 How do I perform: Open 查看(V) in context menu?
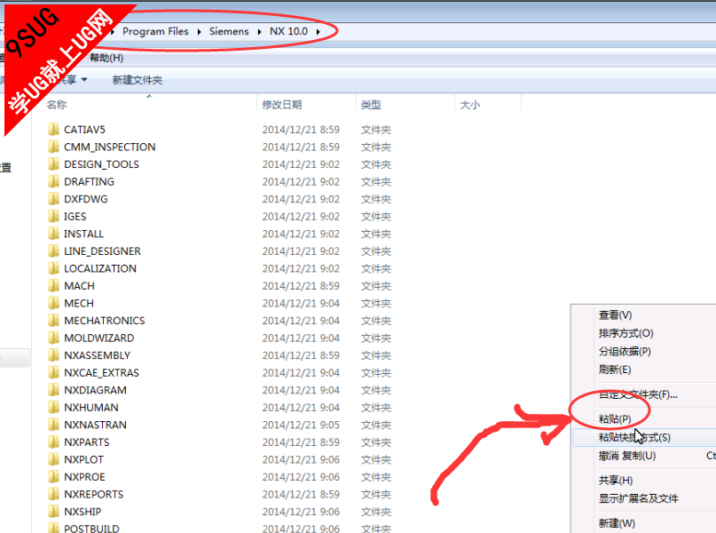[x=615, y=315]
